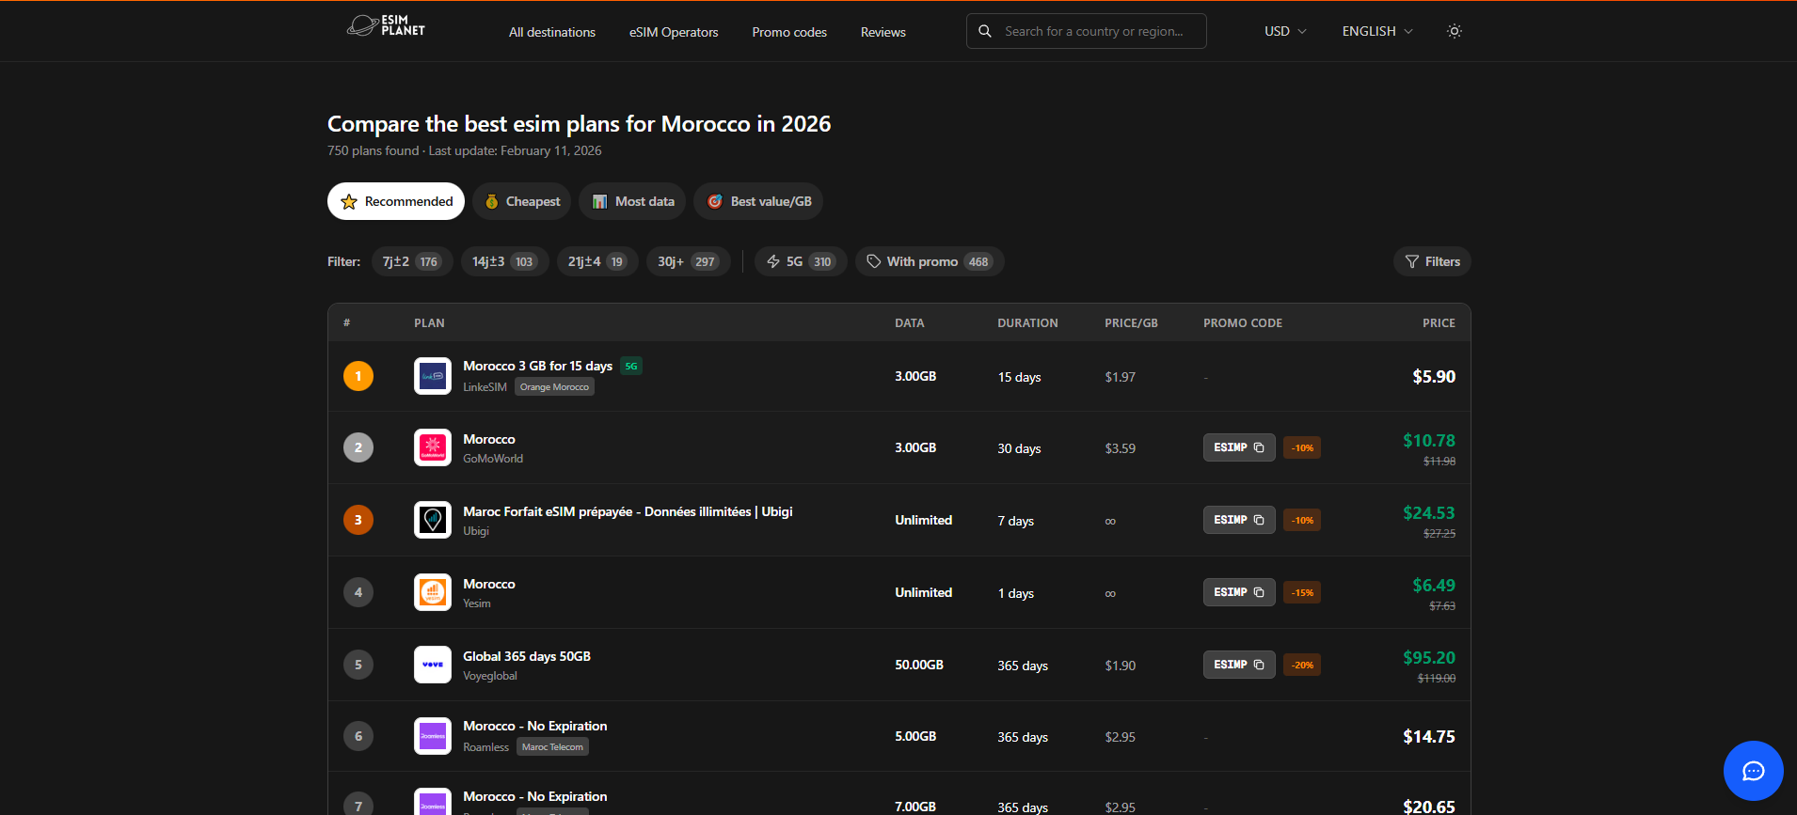The image size is (1797, 815).
Task: Click the $95.20 discounted price
Action: coord(1429,658)
